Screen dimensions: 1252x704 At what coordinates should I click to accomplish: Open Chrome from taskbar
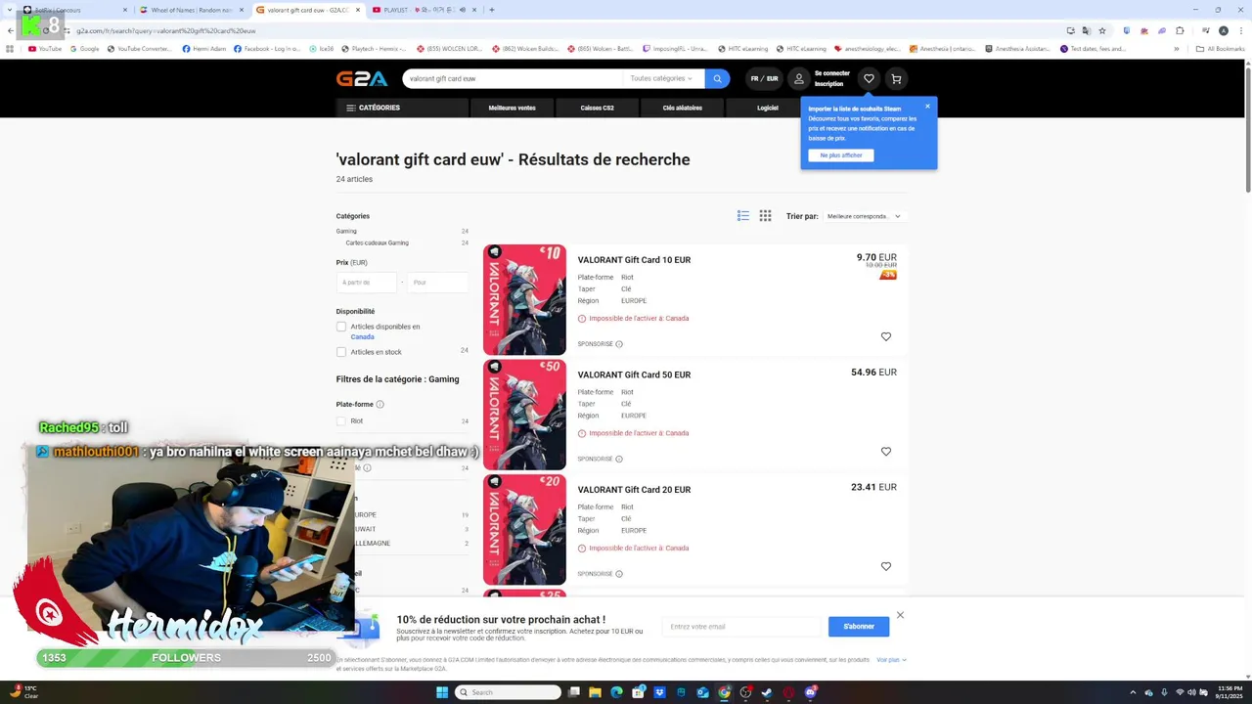point(724,692)
